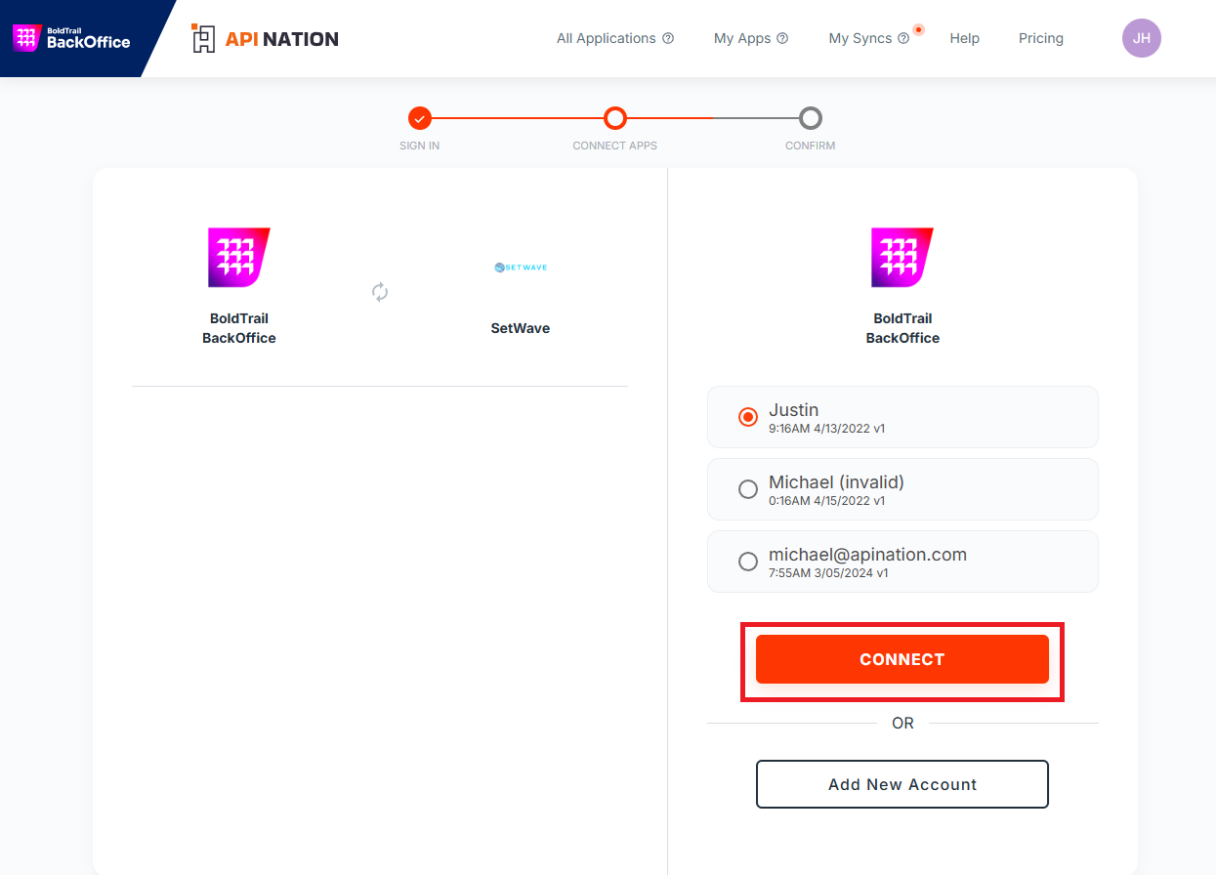The image size is (1216, 875).
Task: Click the sync arrows icon between apps
Action: tap(380, 292)
